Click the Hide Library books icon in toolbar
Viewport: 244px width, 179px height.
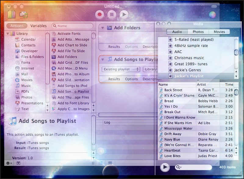coord(12,14)
